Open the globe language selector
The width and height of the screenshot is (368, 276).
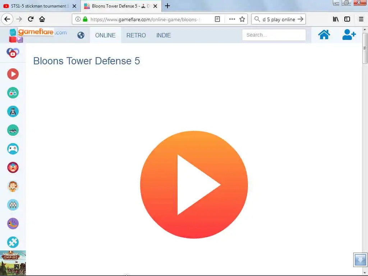pyautogui.click(x=81, y=35)
